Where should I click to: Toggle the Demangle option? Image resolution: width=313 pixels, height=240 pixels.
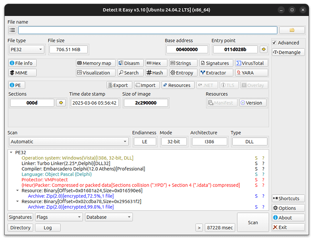pyautogui.click(x=288, y=52)
